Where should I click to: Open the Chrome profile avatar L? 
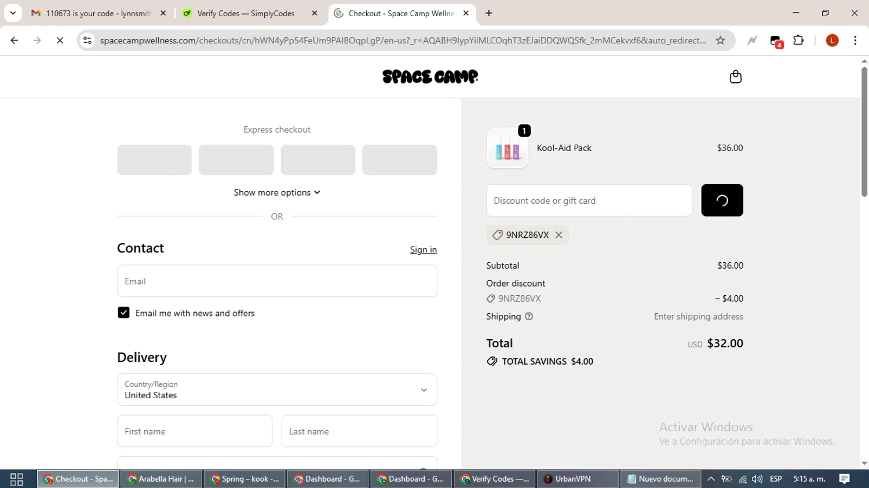[833, 41]
